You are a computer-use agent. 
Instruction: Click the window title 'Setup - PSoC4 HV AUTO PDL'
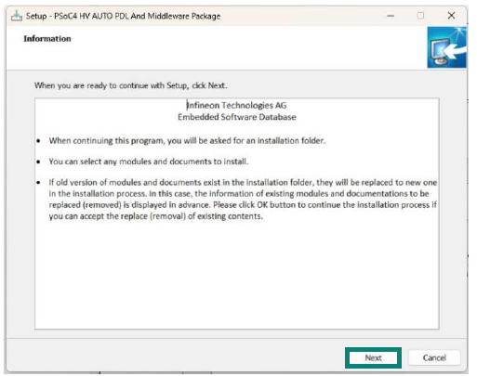123,16
